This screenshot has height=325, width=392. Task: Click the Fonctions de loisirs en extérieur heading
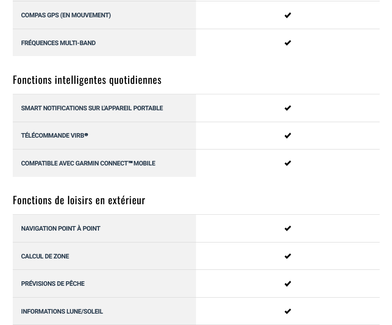click(79, 200)
